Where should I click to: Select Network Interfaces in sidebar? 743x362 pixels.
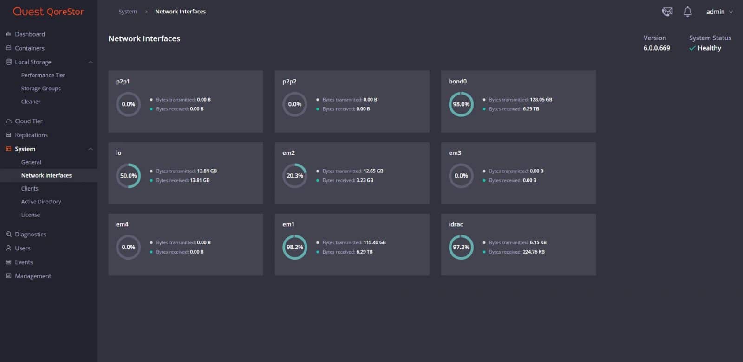point(46,175)
